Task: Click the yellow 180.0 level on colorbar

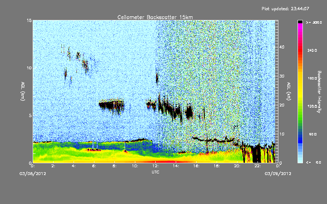Action: pyautogui.click(x=300, y=78)
